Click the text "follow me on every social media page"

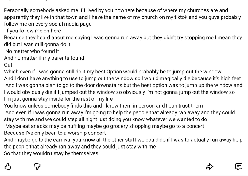tap(48, 24)
